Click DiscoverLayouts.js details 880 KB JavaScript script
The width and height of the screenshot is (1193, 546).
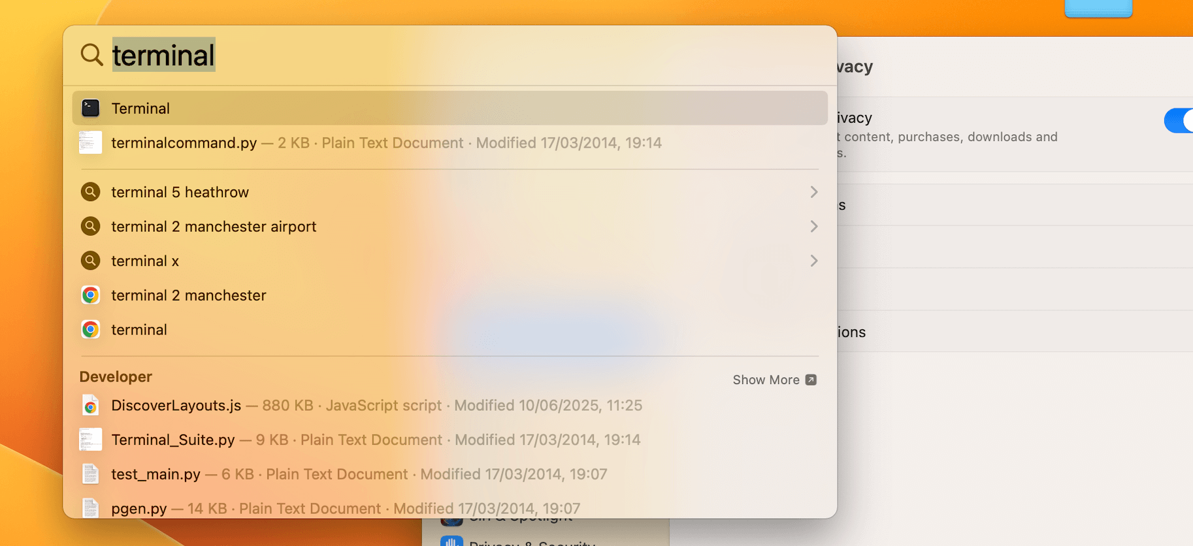coord(351,406)
